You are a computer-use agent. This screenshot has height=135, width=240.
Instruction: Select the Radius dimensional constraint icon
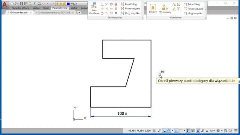(174, 4)
